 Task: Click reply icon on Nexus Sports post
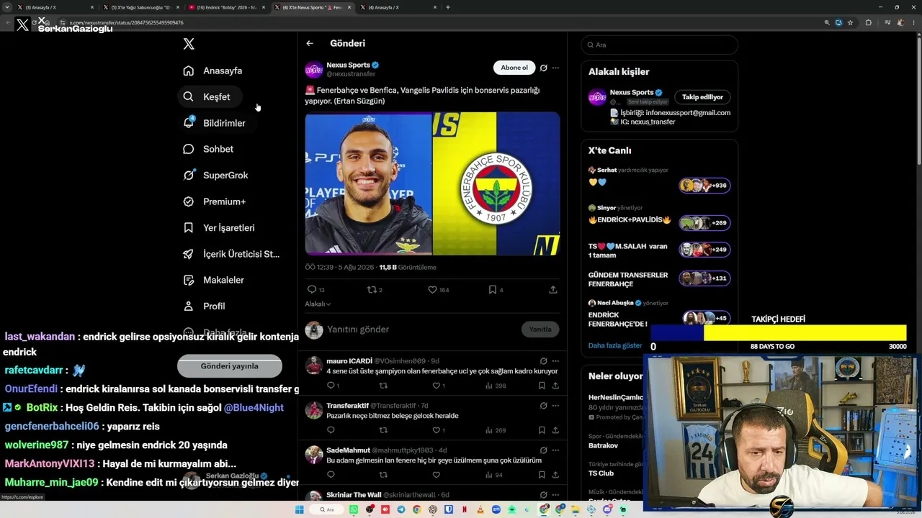pyautogui.click(x=312, y=289)
